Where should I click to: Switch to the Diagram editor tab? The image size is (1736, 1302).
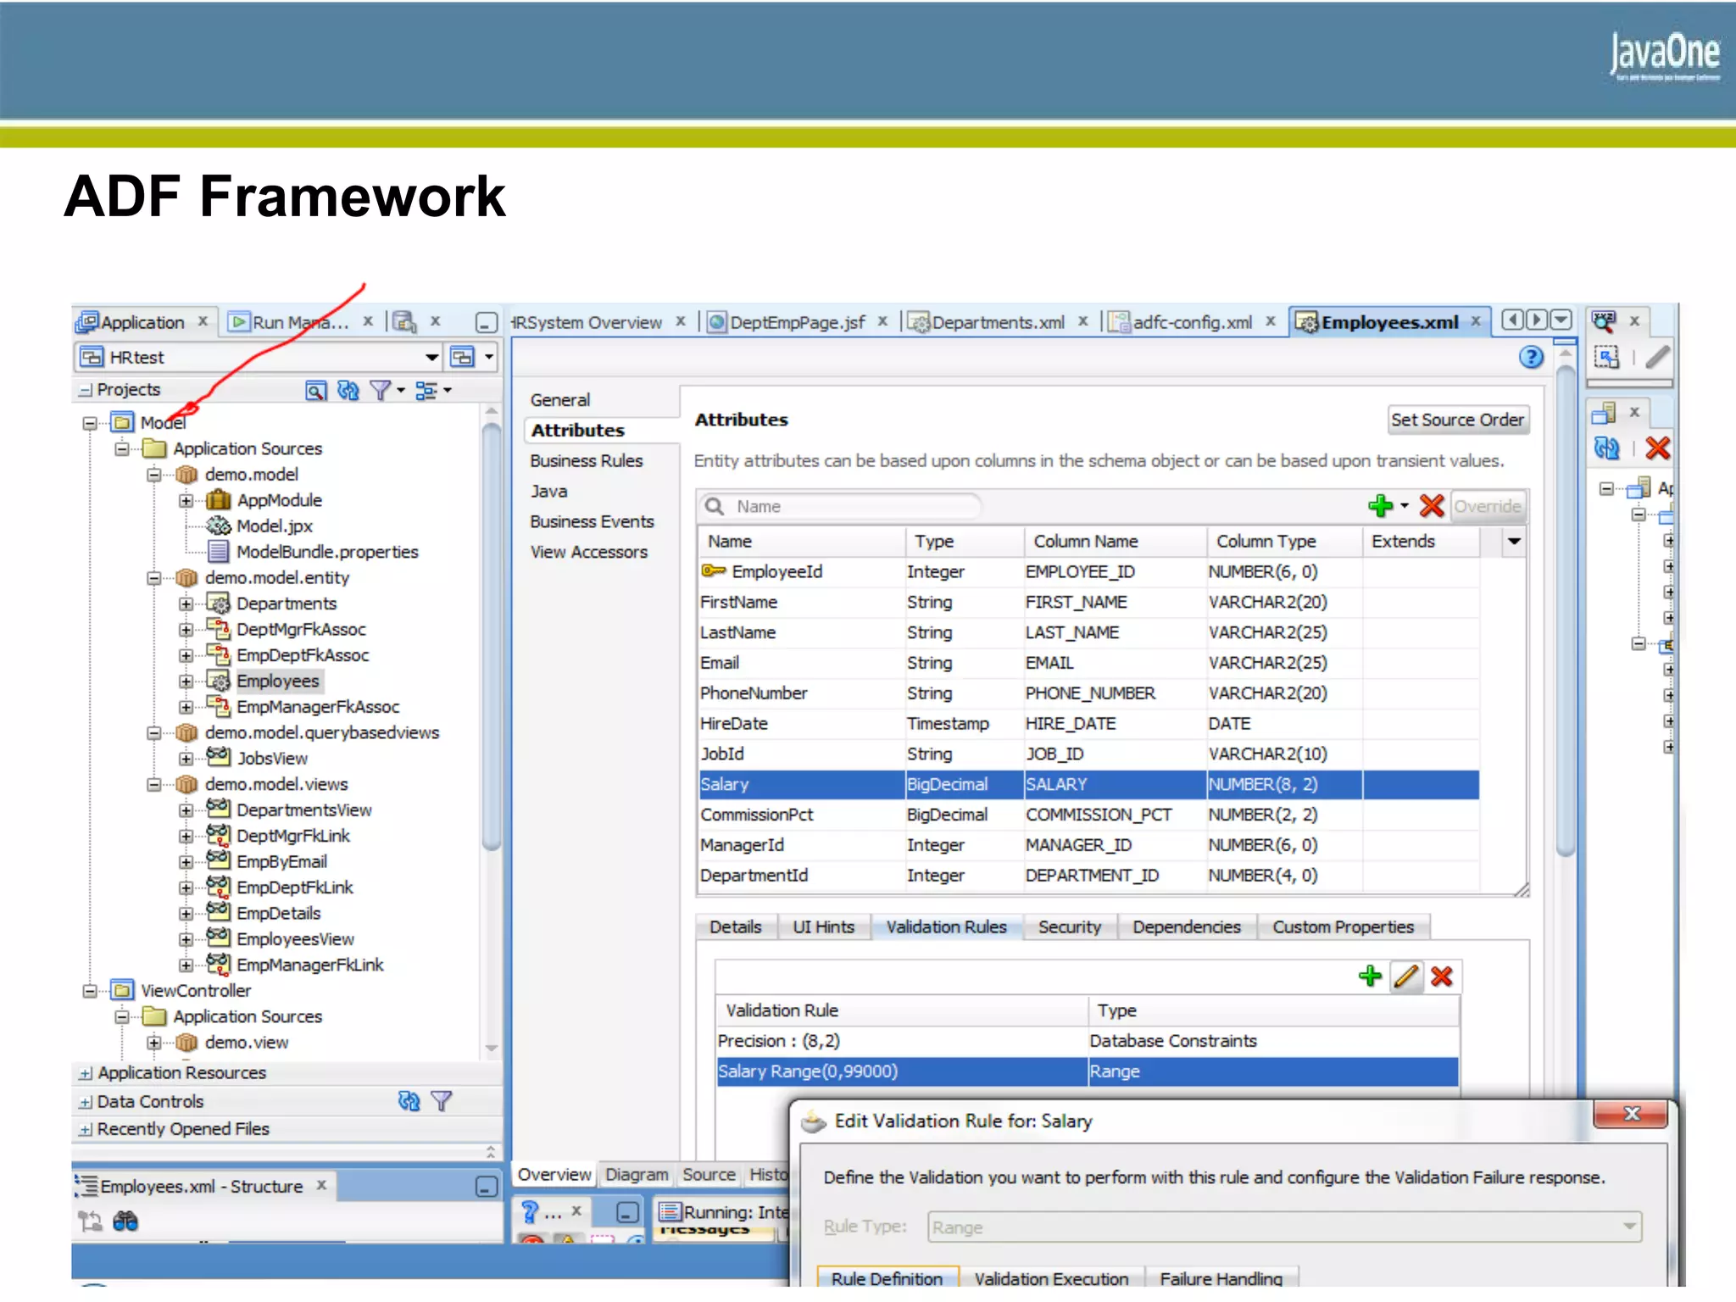637,1174
